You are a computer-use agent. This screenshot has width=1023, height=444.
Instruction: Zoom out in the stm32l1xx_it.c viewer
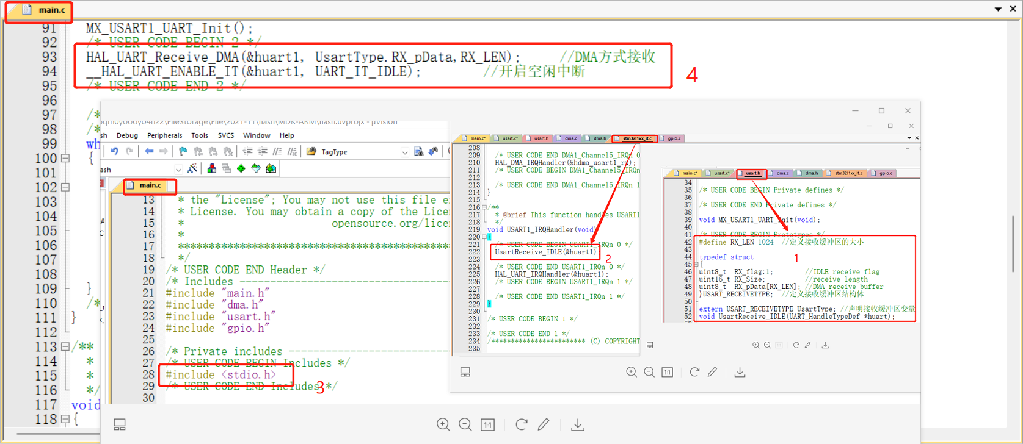pyautogui.click(x=649, y=372)
